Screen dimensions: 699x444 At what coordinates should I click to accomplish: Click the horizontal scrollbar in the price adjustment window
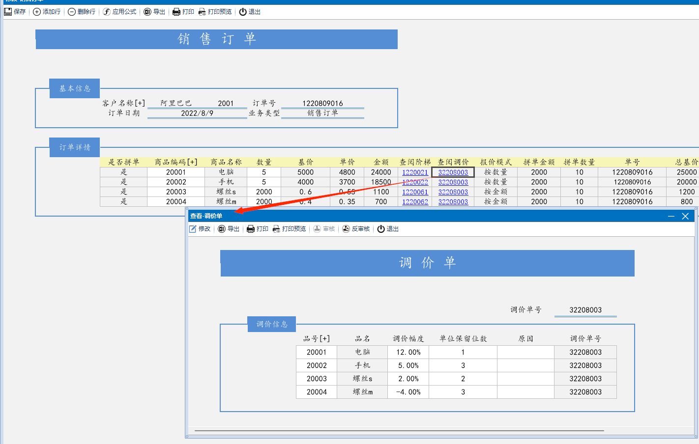coord(399,431)
